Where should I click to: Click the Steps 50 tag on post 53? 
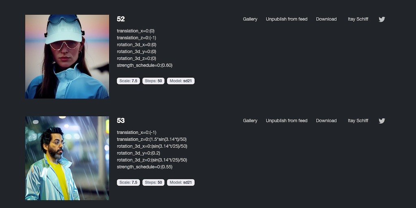(154, 182)
